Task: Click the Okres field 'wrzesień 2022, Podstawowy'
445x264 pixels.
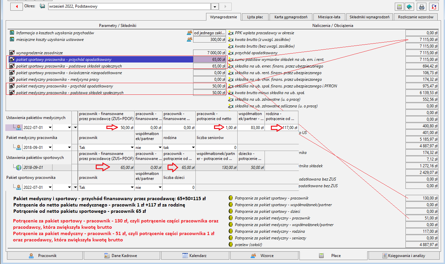Action: [x=129, y=7]
